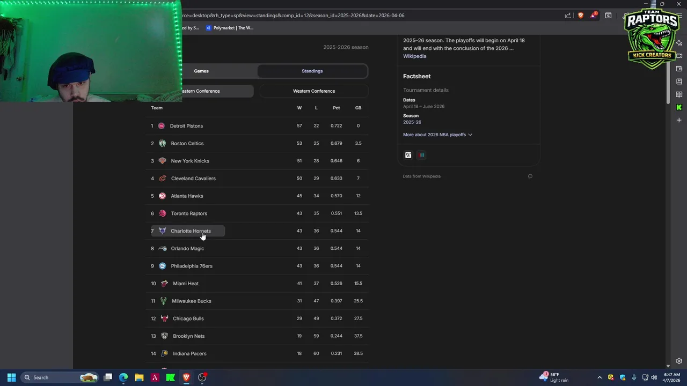The width and height of the screenshot is (687, 386).
Task: Open OBS Studio taskbar icon
Action: [x=202, y=377]
